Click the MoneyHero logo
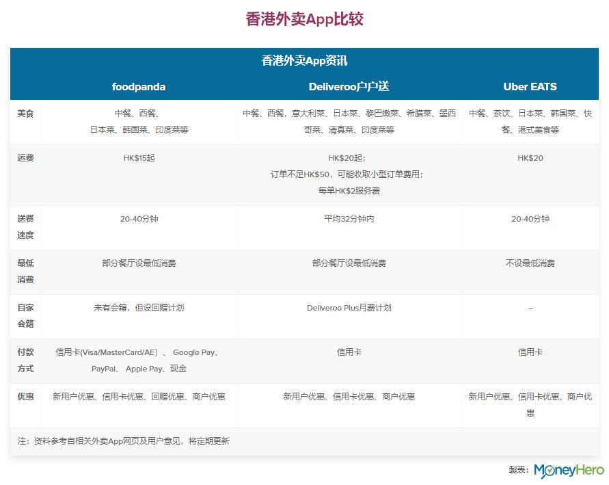Screen dimensions: 609x485 569,471
